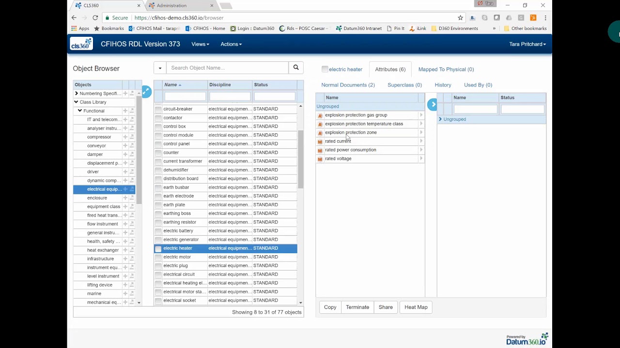The image size is (620, 348).
Task: Tick the checkbox for electric battery
Action: click(x=158, y=231)
